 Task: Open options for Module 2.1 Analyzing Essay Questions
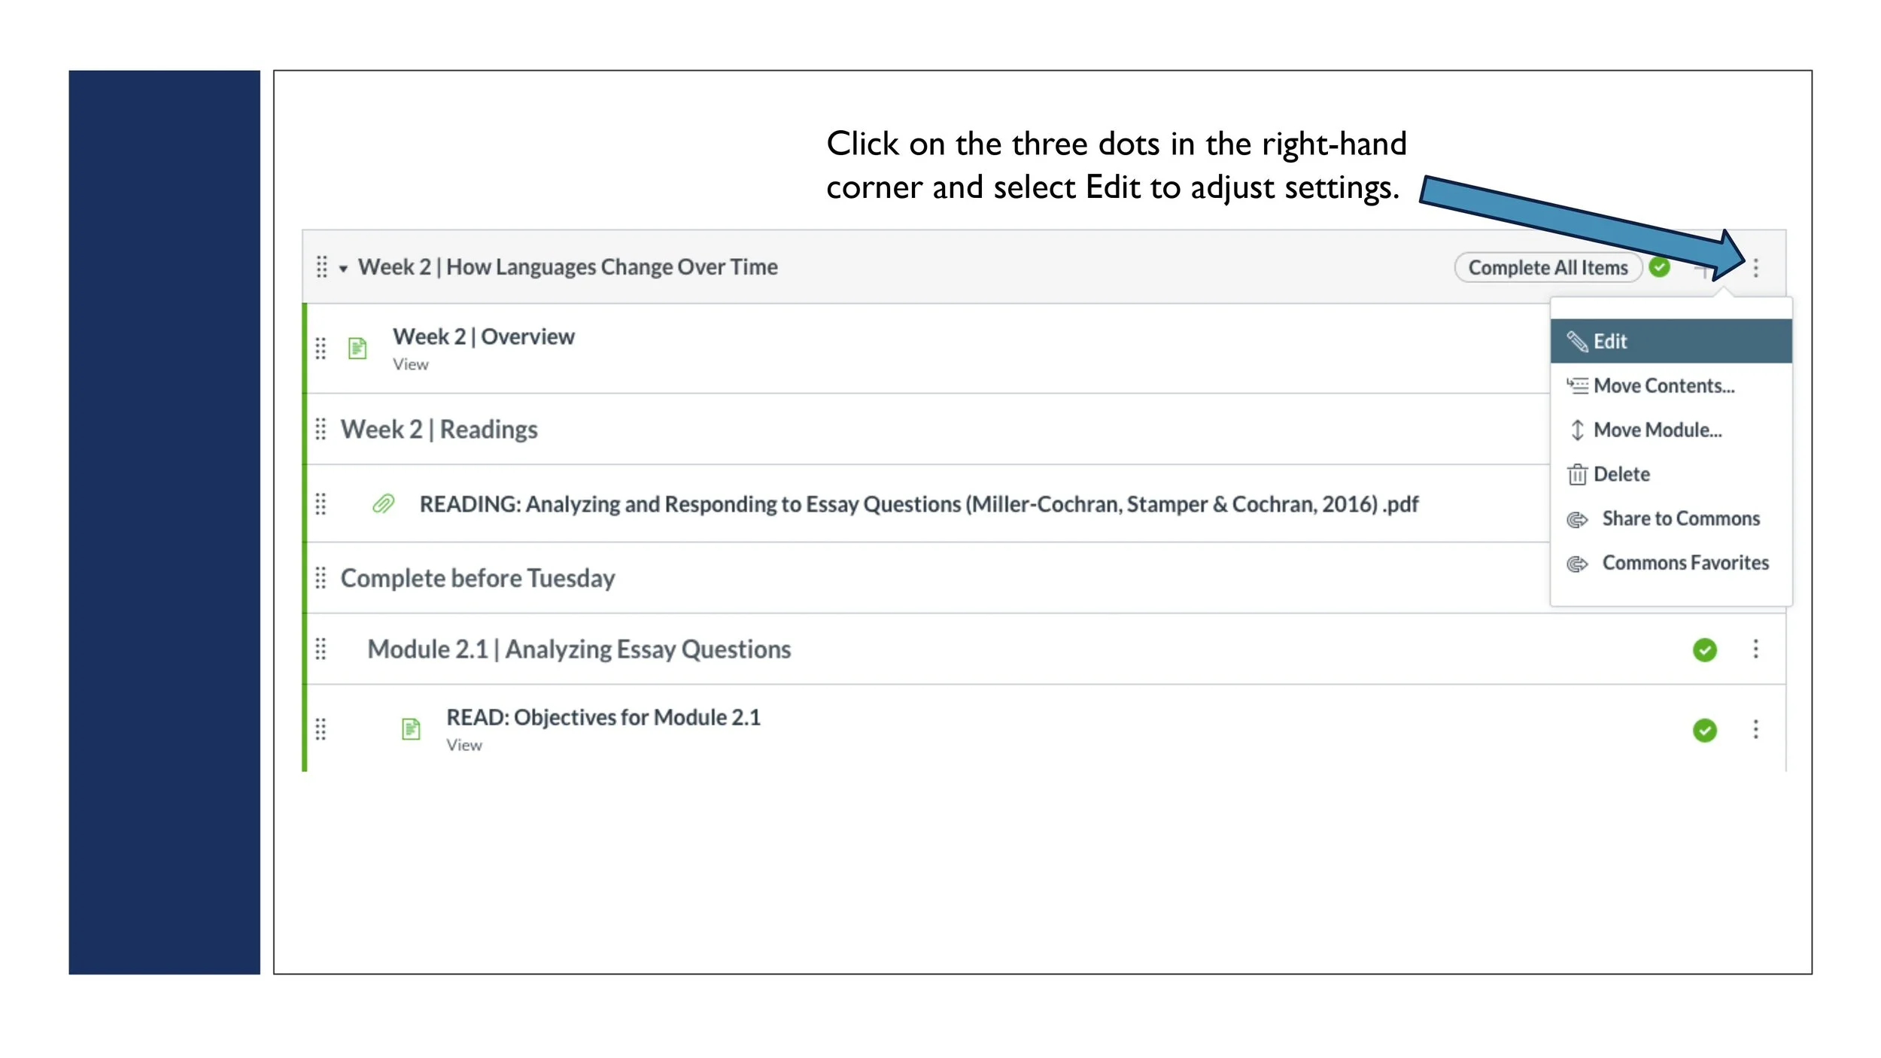[1755, 649]
